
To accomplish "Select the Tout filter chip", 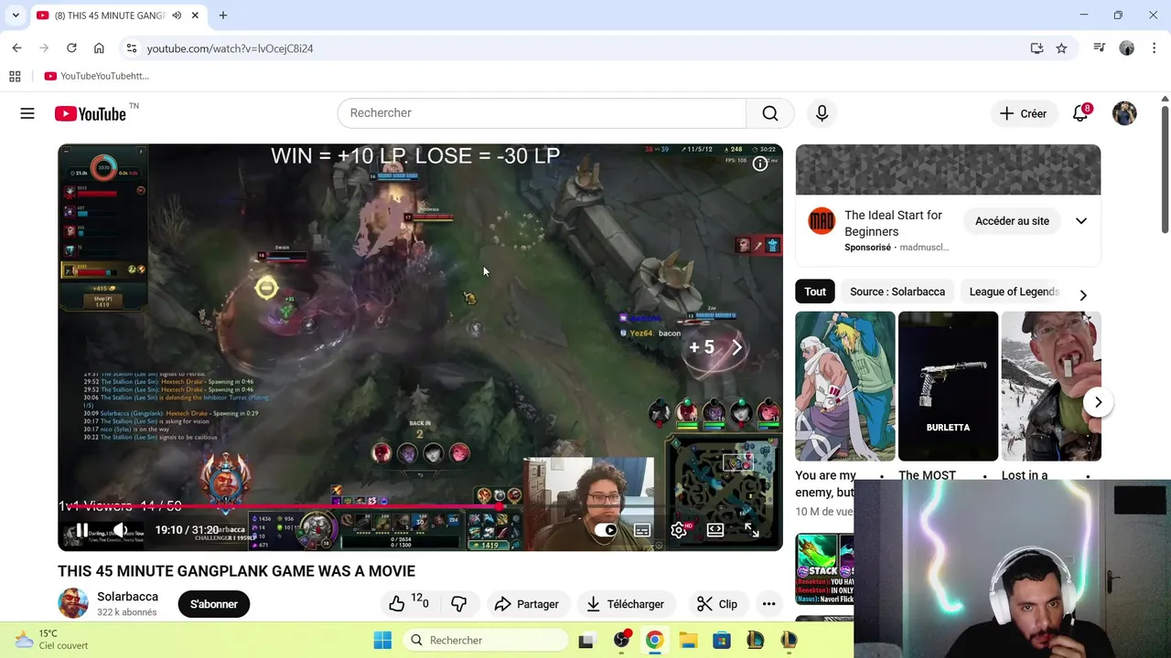I will pos(815,292).
